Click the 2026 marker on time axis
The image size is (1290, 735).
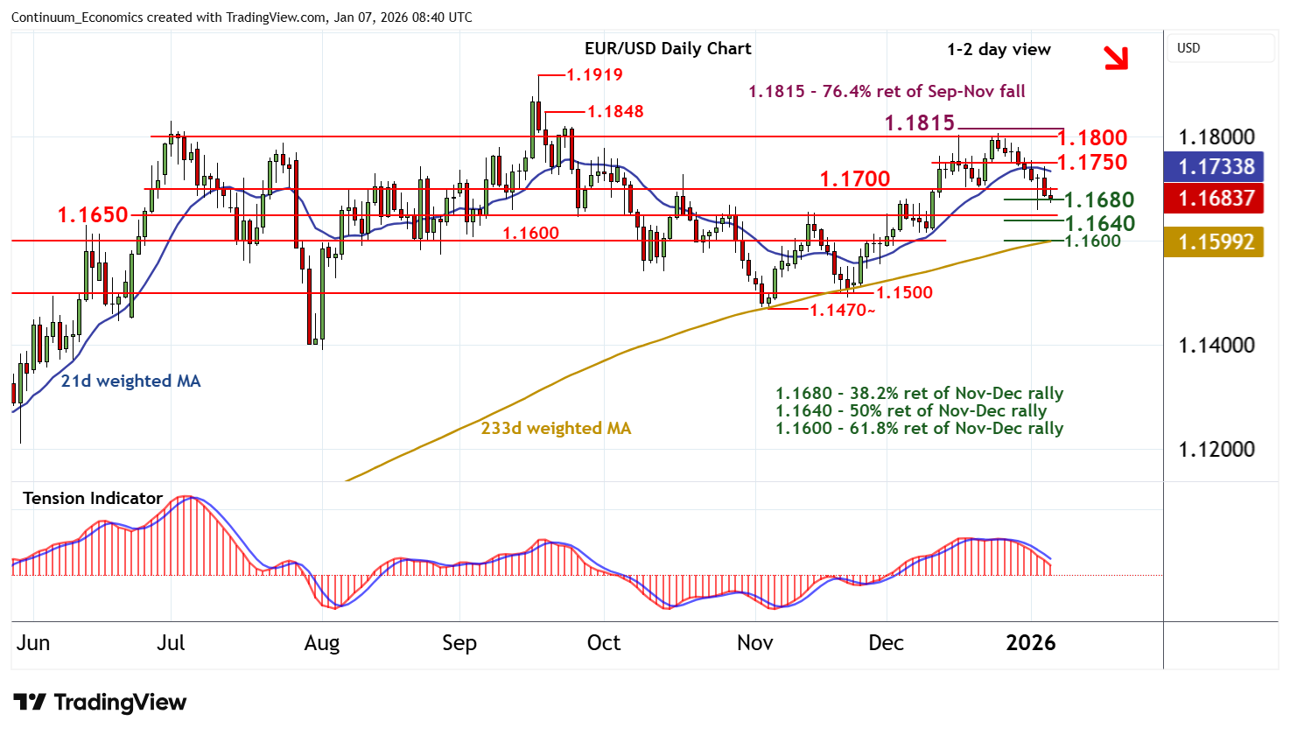click(1030, 643)
